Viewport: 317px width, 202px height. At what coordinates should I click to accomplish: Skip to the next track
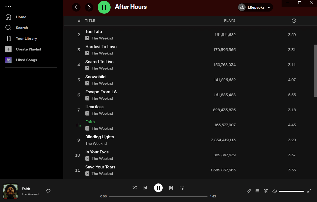tap(171, 188)
